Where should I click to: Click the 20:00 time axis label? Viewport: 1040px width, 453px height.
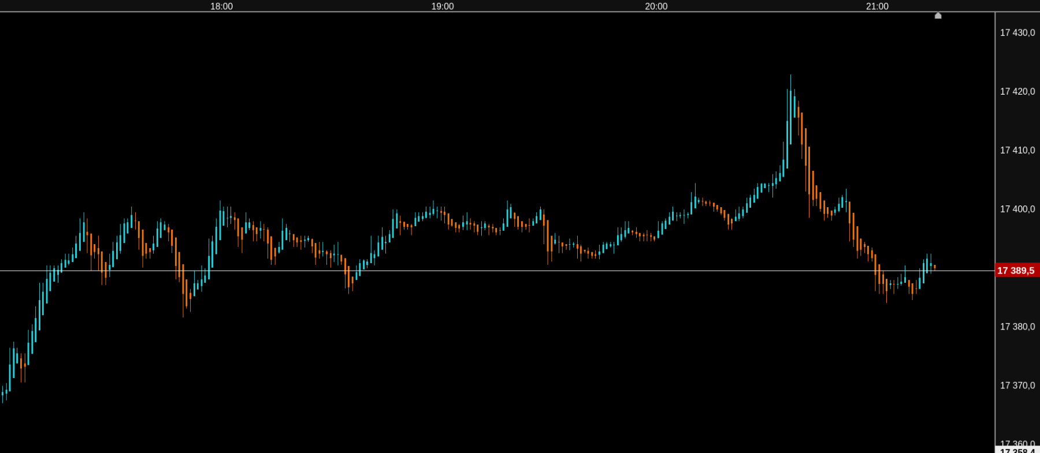click(656, 6)
